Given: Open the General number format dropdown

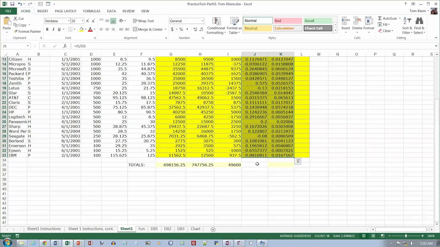Looking at the screenshot, I should pyautogui.click(x=202, y=21).
